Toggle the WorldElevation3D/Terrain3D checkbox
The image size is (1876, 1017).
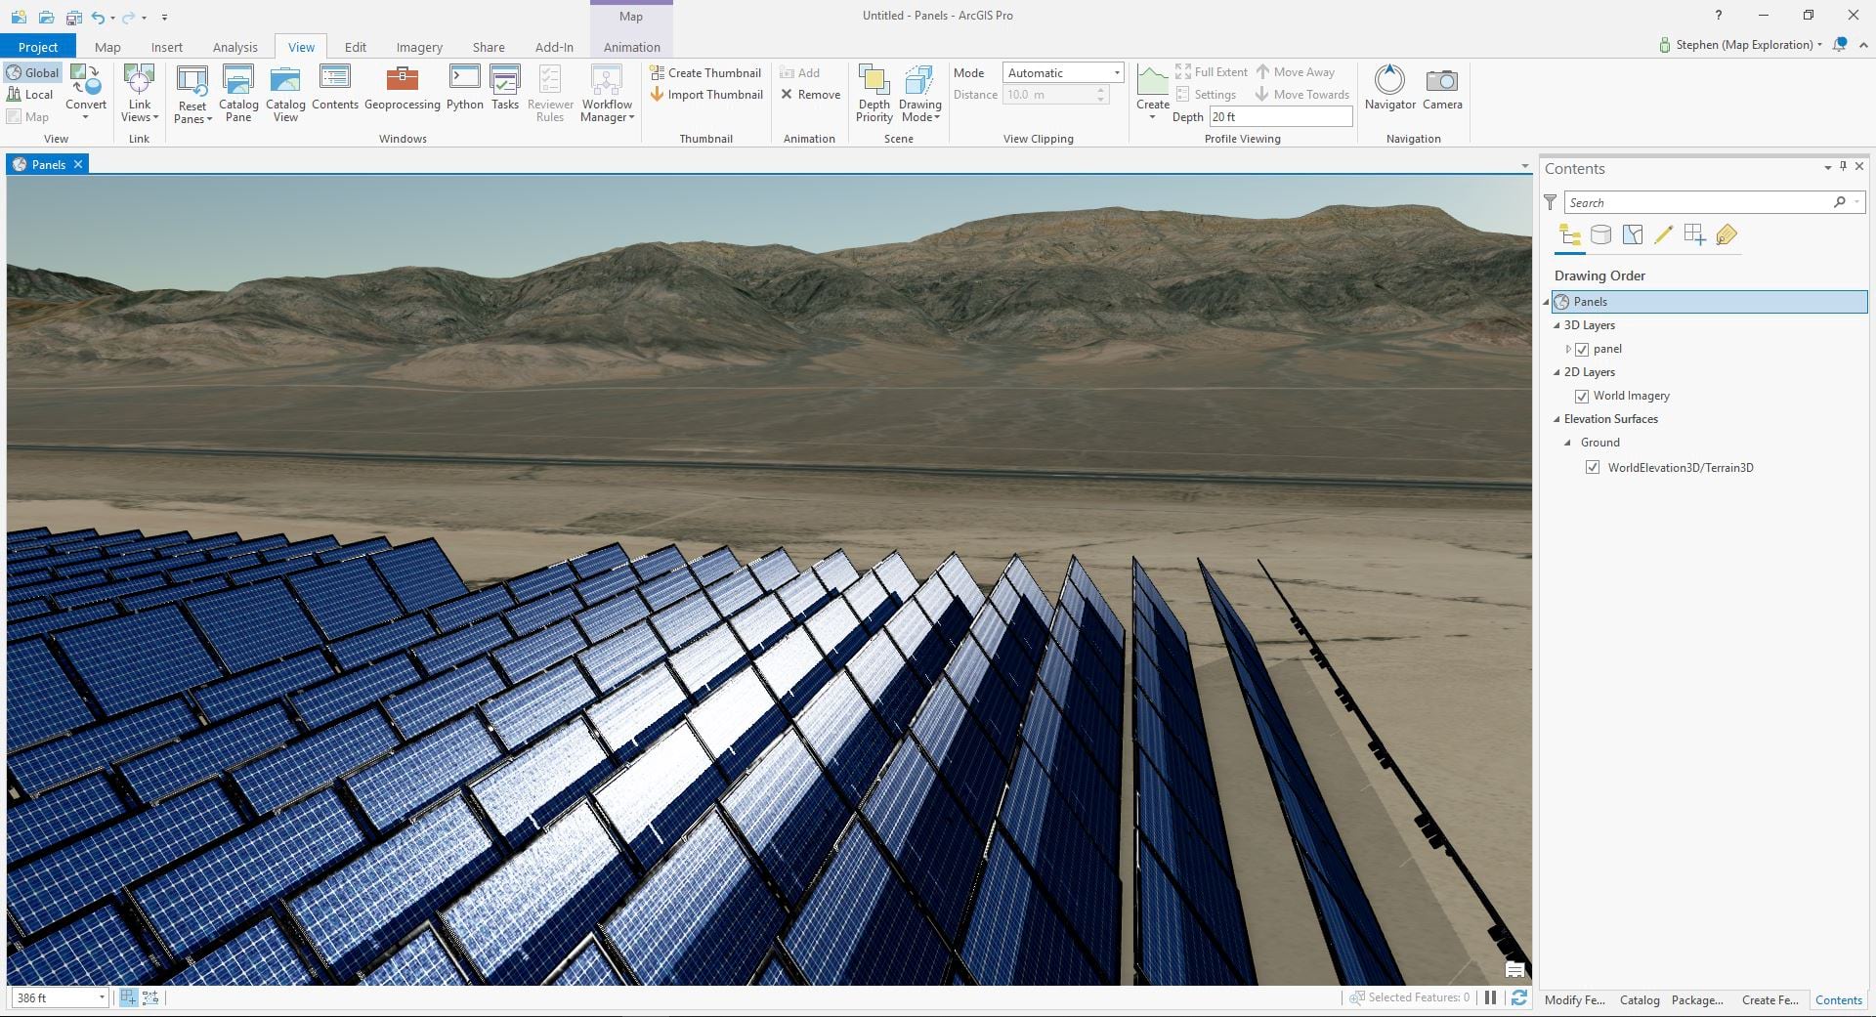pyautogui.click(x=1593, y=468)
